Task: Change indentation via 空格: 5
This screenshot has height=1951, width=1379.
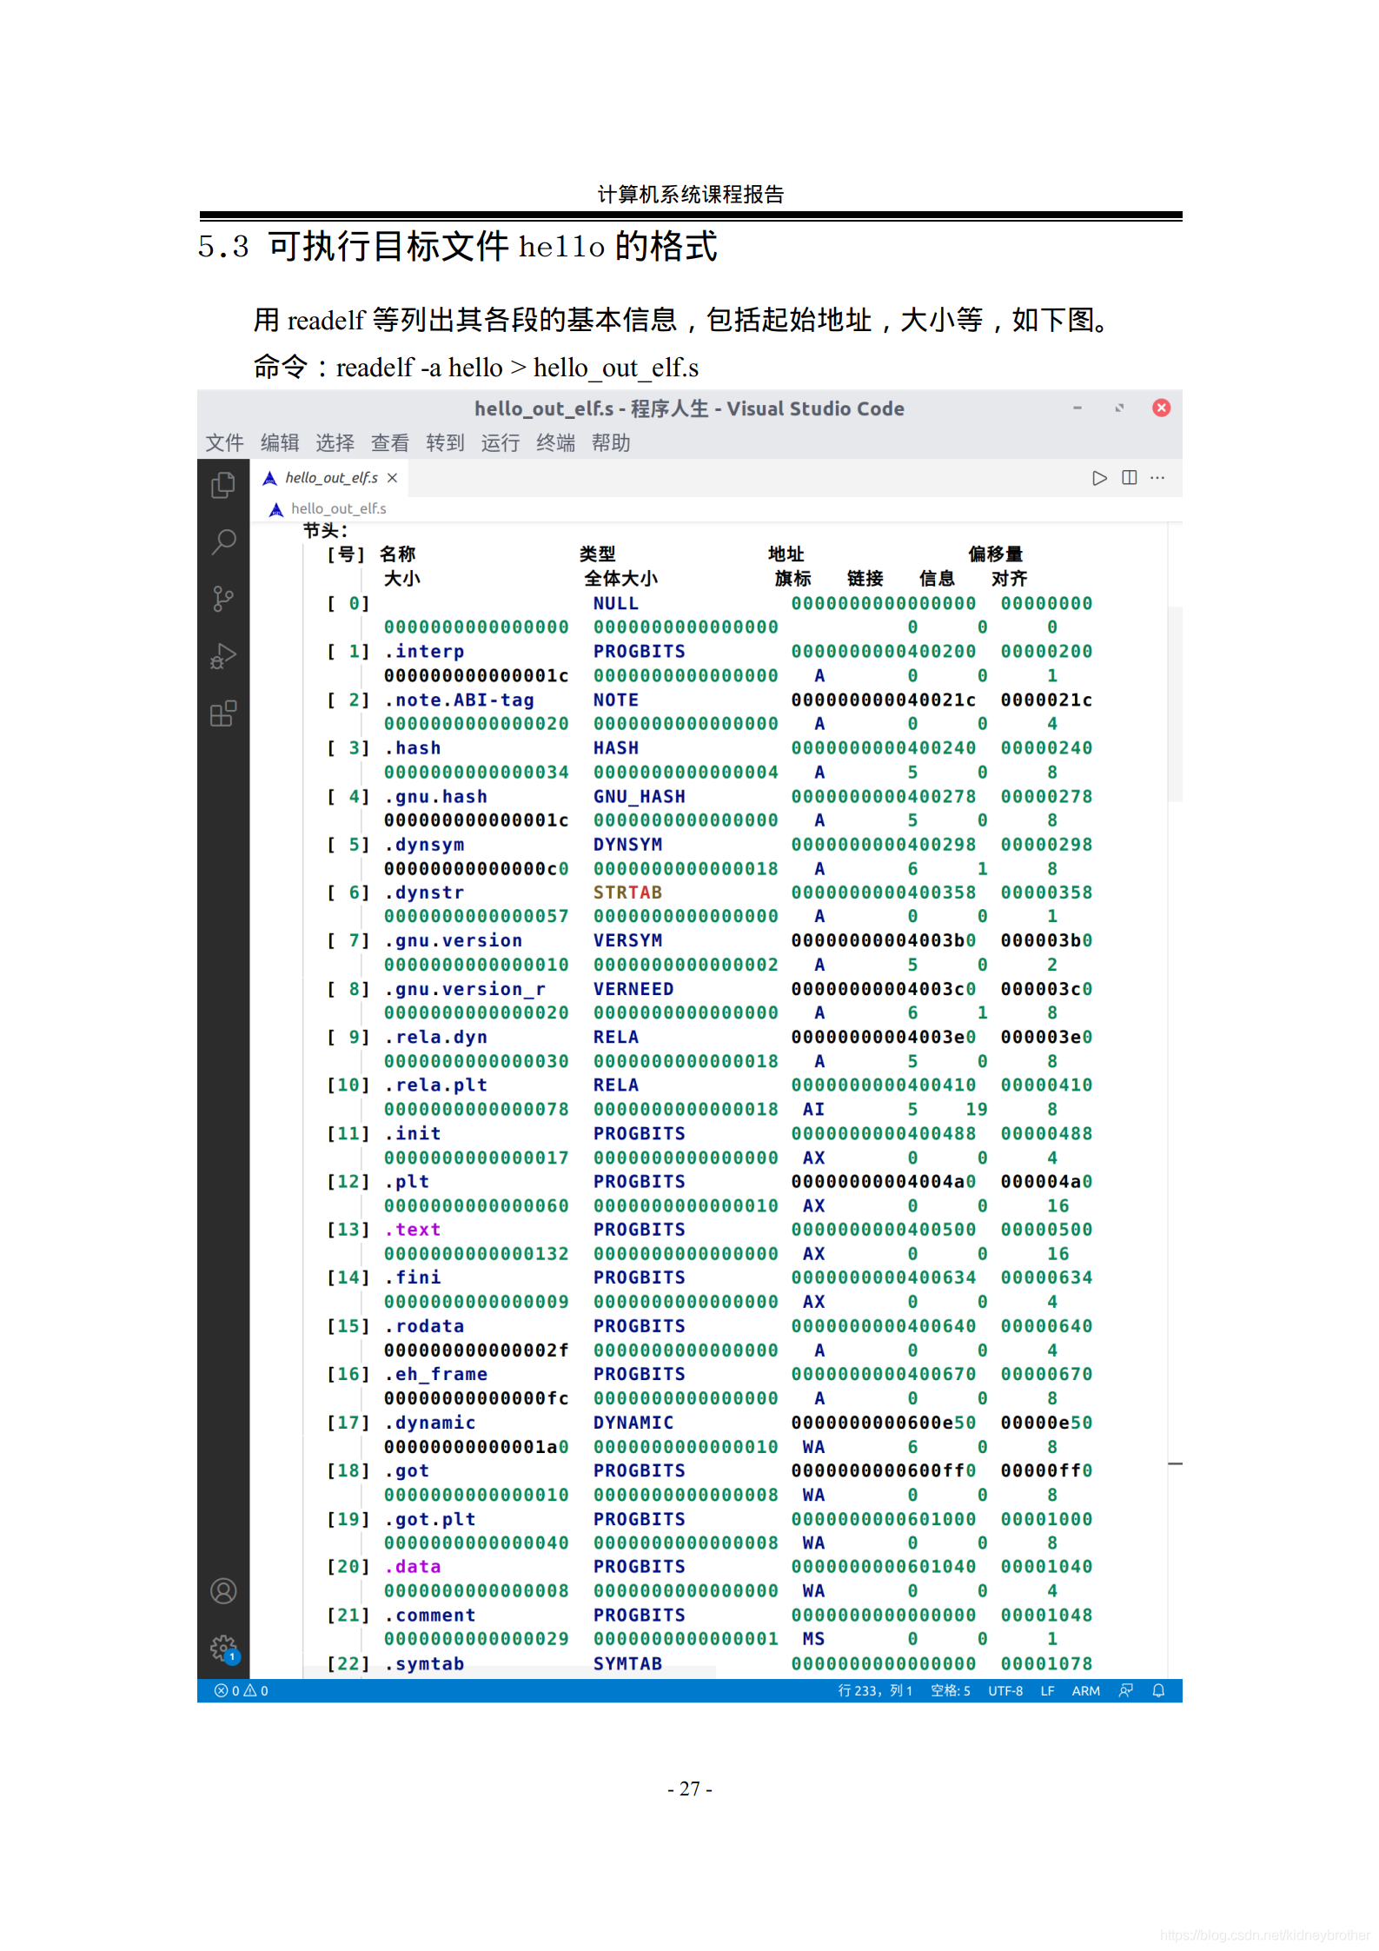Action: 951,1690
